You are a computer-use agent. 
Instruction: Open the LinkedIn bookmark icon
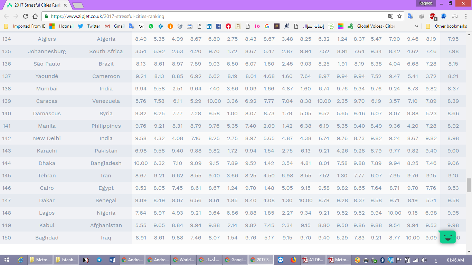(x=209, y=26)
